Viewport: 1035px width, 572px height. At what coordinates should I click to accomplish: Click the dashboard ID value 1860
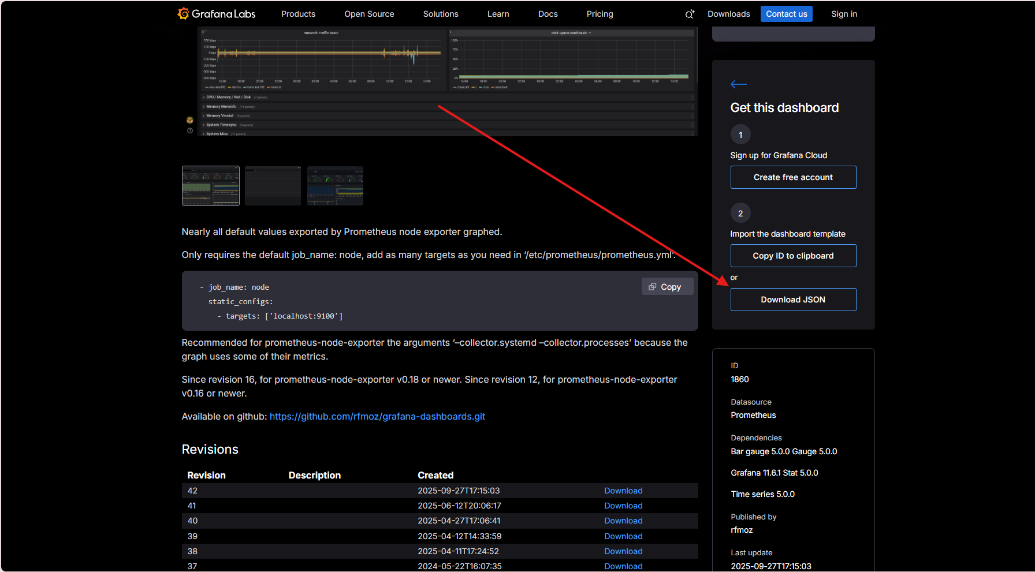point(740,379)
